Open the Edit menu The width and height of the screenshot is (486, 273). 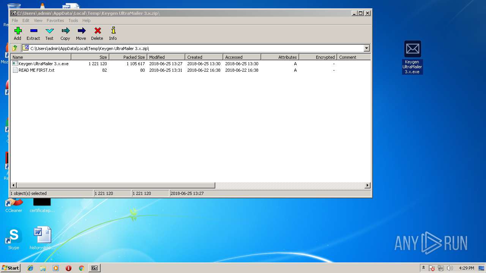point(26,20)
